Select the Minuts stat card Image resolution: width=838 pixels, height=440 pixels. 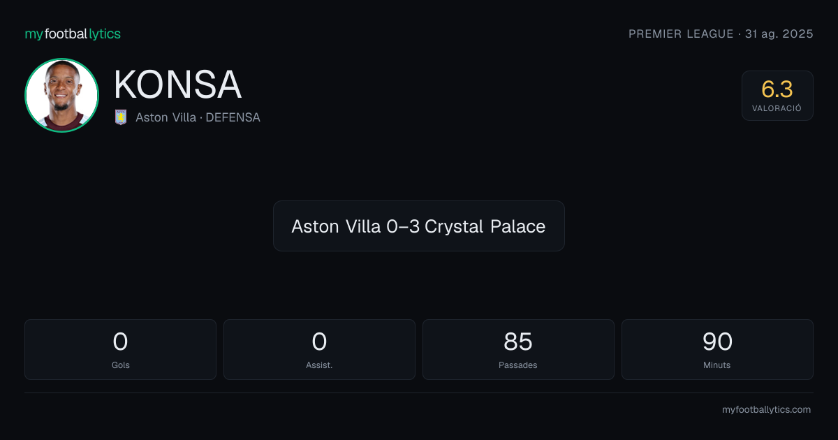(717, 349)
